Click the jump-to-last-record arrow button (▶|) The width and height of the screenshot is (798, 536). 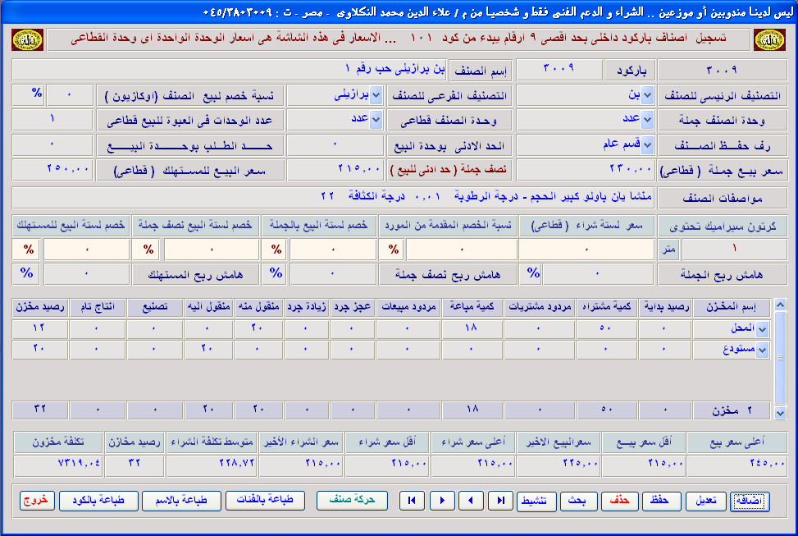click(x=499, y=501)
